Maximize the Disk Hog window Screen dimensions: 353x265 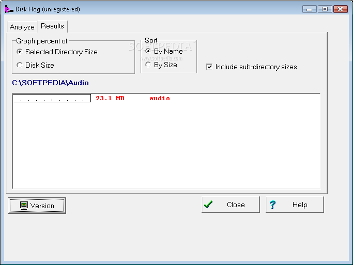tap(325, 9)
